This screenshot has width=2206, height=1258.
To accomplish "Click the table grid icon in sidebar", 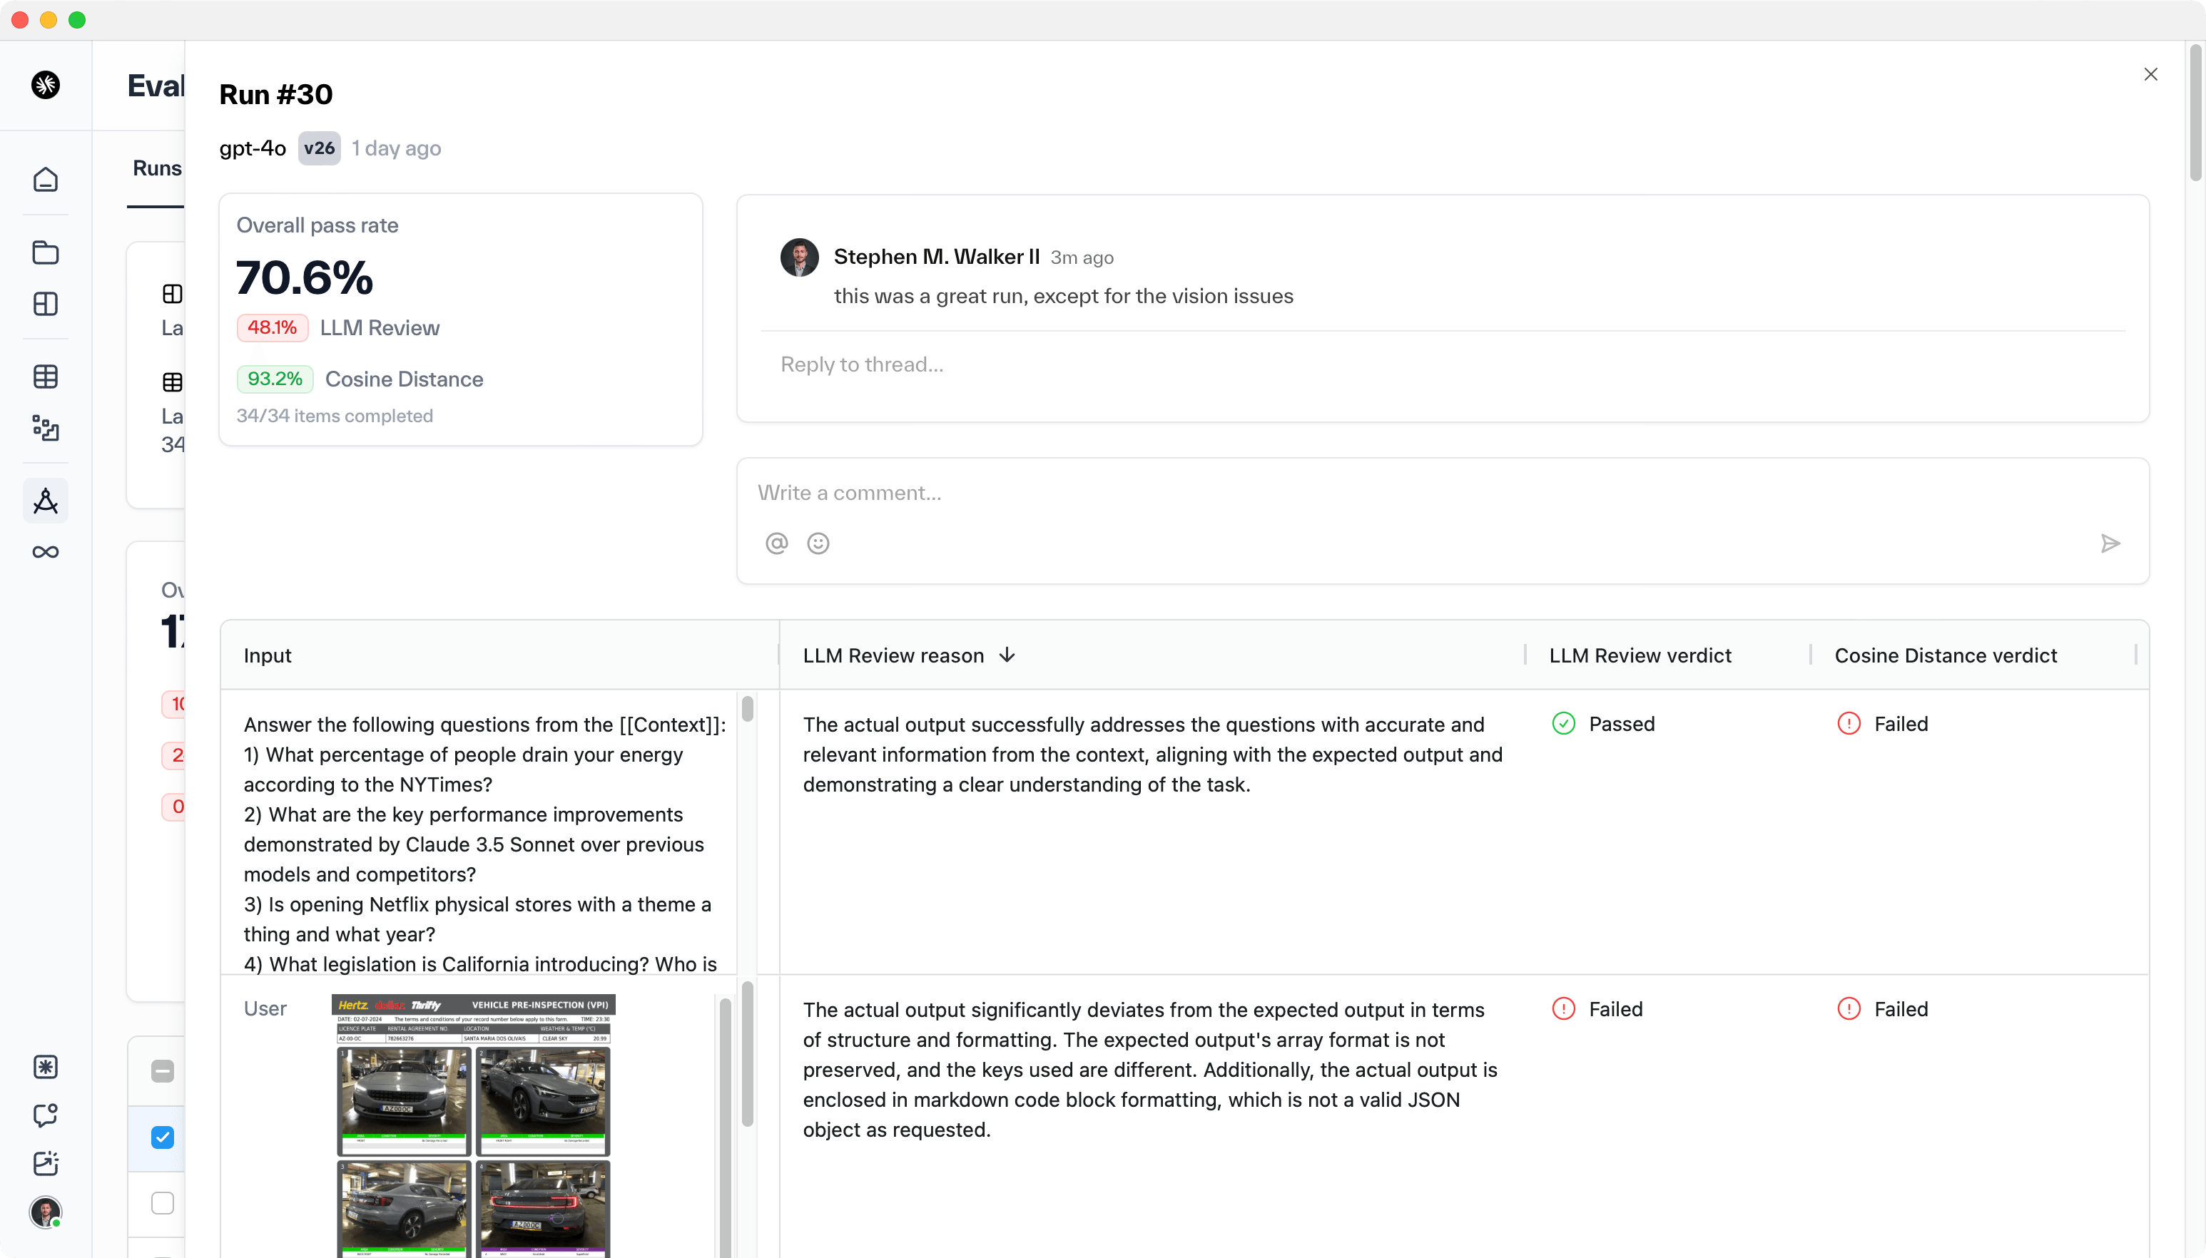I will 45,377.
